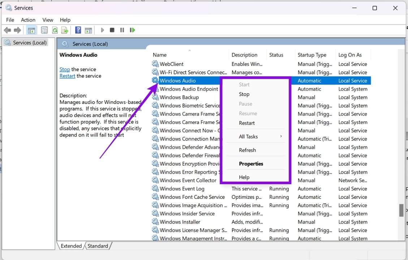Click Services app icon in title bar
The height and width of the screenshot is (260, 408).
9,8
